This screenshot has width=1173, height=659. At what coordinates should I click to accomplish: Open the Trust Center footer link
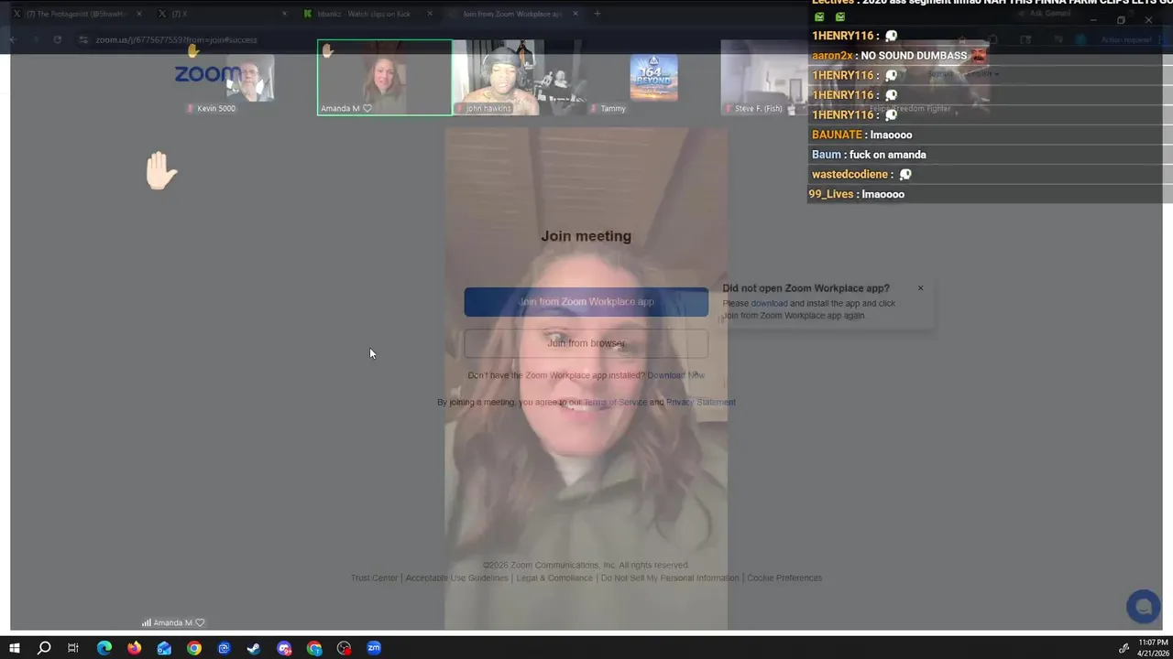tap(374, 578)
